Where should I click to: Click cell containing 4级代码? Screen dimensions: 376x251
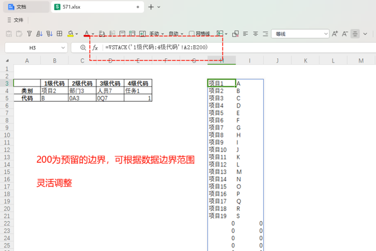(x=138, y=83)
